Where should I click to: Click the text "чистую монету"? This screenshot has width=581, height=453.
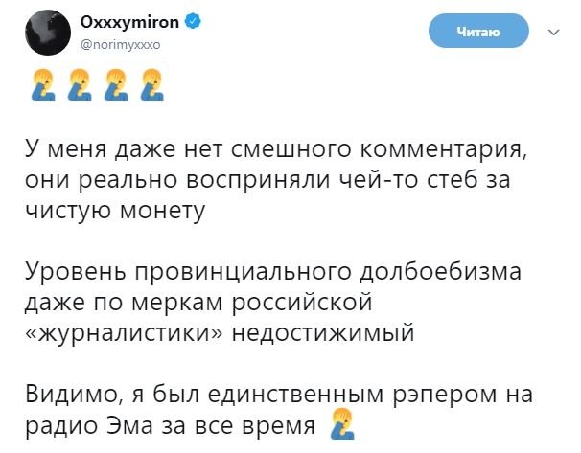tap(115, 211)
